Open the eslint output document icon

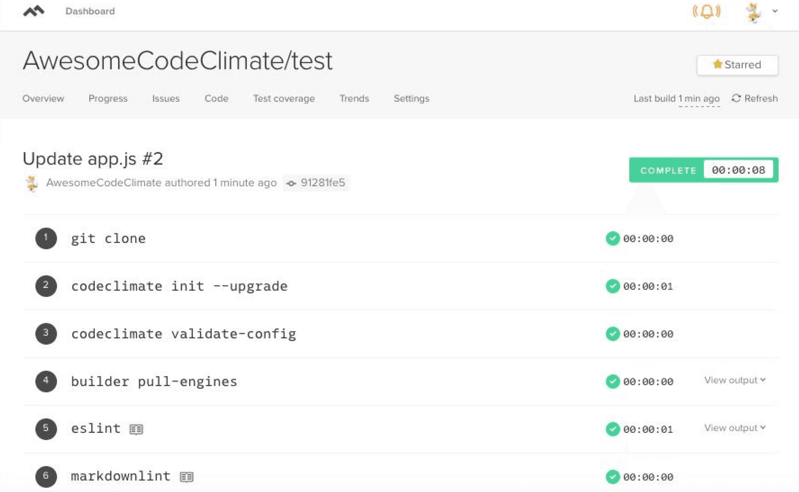click(x=136, y=429)
